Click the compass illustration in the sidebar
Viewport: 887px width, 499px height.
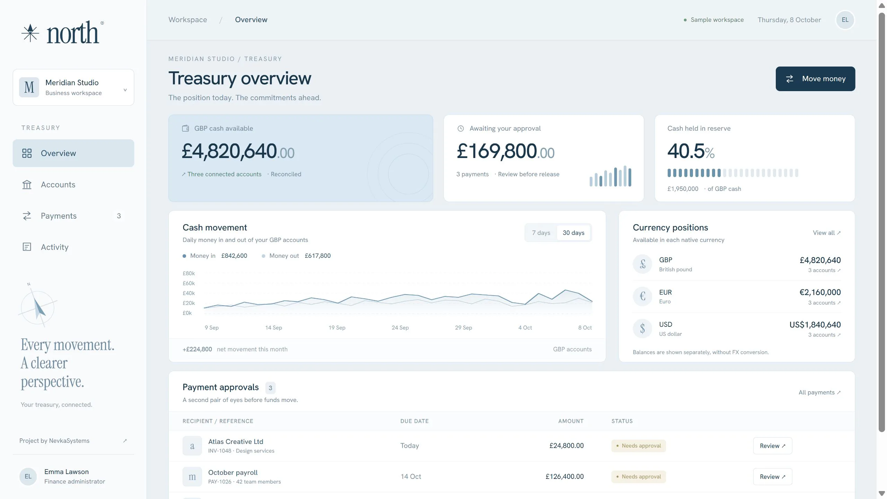37,306
